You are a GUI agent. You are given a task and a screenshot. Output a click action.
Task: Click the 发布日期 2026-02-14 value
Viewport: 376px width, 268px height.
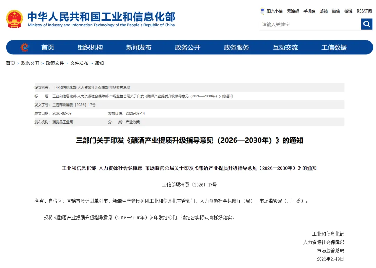(x=135, y=113)
